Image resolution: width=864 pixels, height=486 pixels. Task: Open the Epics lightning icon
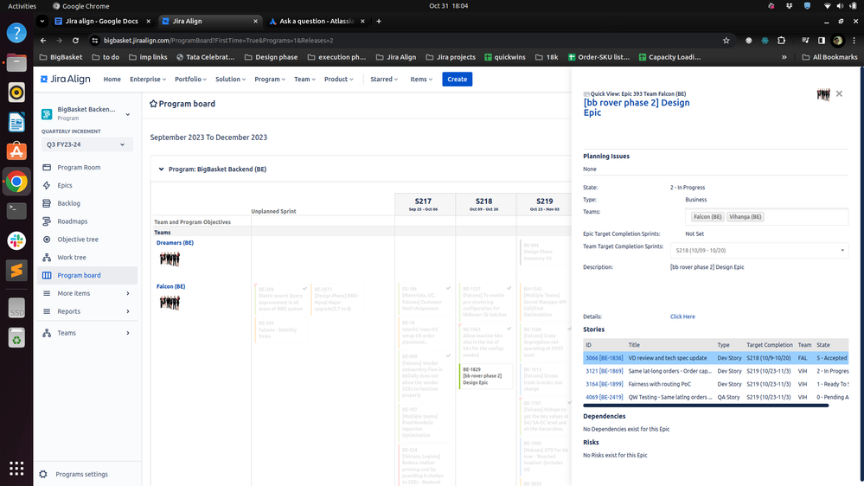pos(47,185)
